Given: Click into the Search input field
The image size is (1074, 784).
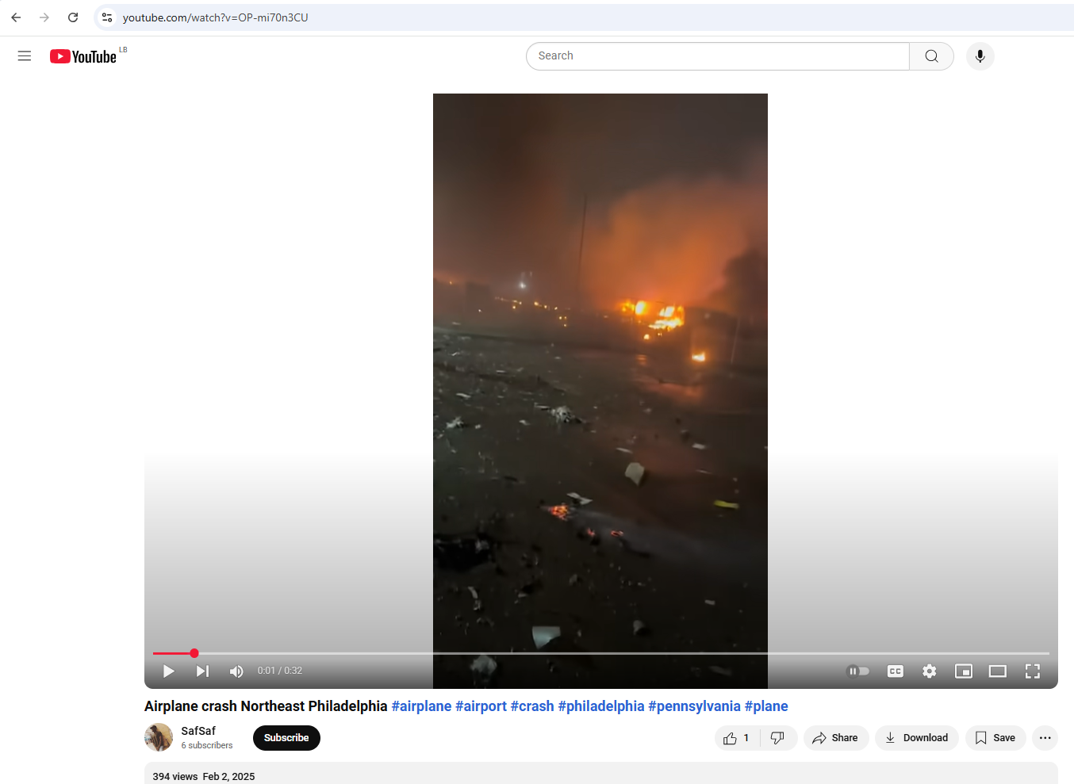Looking at the screenshot, I should click(717, 56).
